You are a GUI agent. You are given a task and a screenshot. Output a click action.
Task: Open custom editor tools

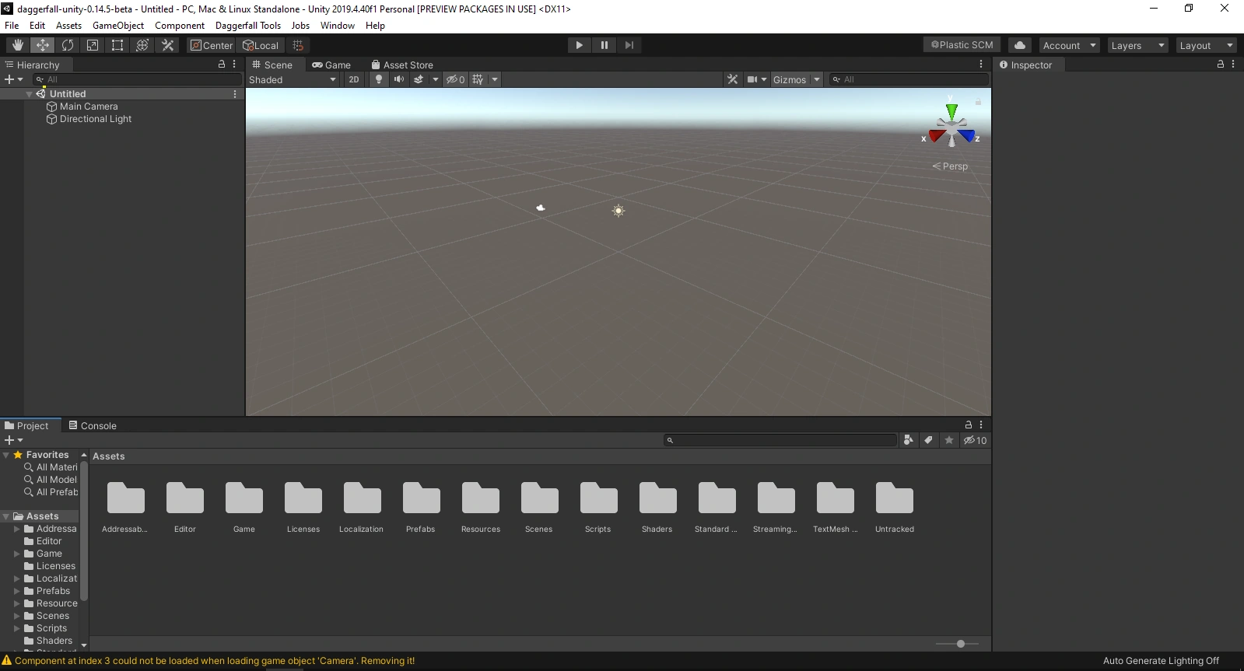tap(167, 45)
